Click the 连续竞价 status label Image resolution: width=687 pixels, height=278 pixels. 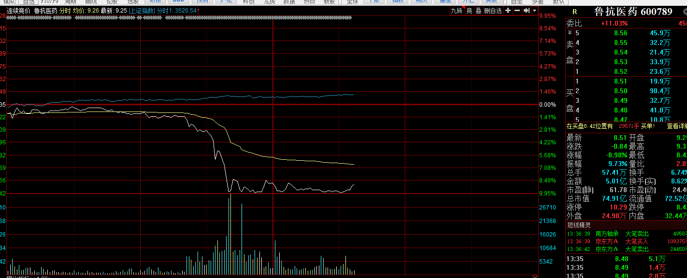tap(18, 11)
